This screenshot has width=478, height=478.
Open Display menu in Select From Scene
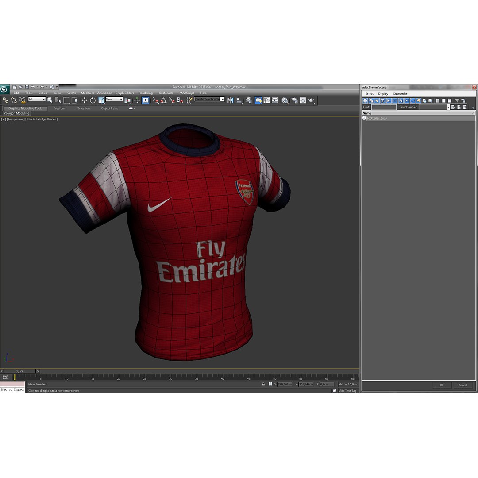[x=383, y=93]
